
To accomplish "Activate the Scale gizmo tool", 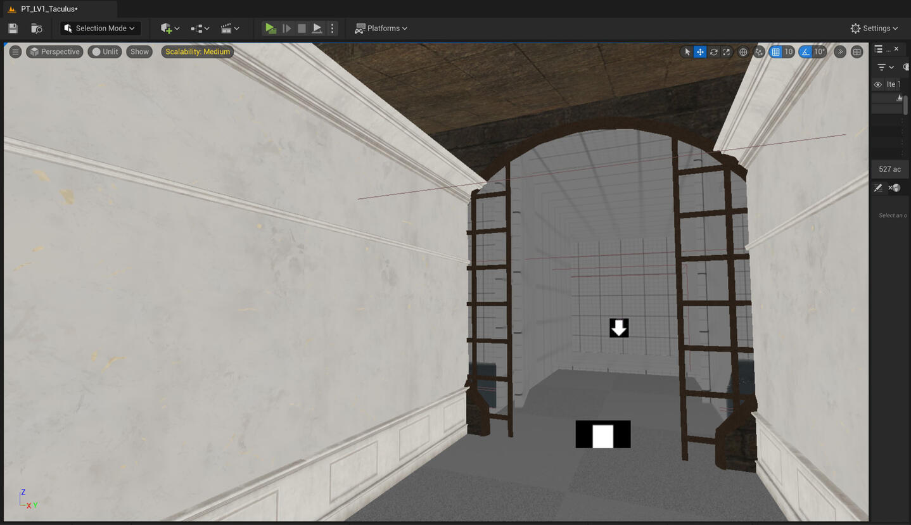I will click(x=727, y=52).
